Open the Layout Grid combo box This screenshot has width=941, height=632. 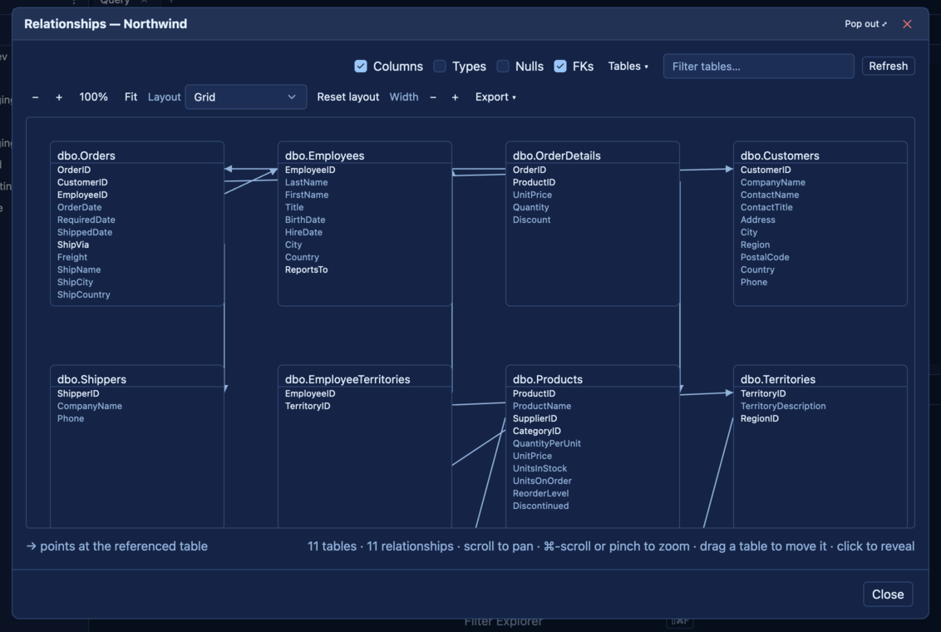246,97
